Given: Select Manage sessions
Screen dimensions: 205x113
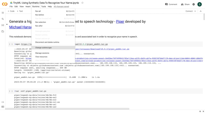Looking at the screenshot, I should click(x=53, y=53).
